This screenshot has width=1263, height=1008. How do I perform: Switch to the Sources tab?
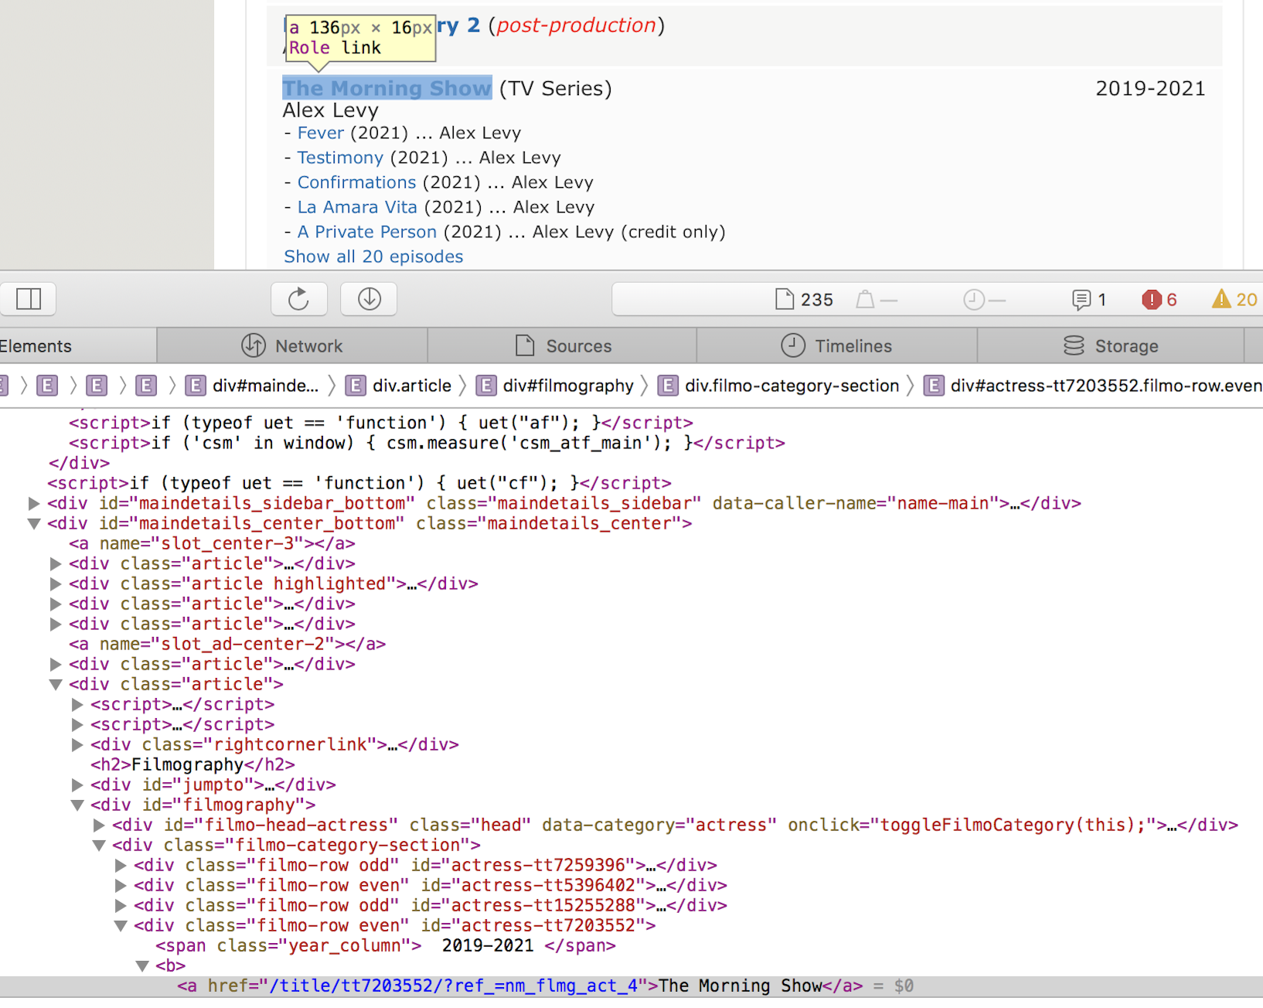click(x=563, y=346)
